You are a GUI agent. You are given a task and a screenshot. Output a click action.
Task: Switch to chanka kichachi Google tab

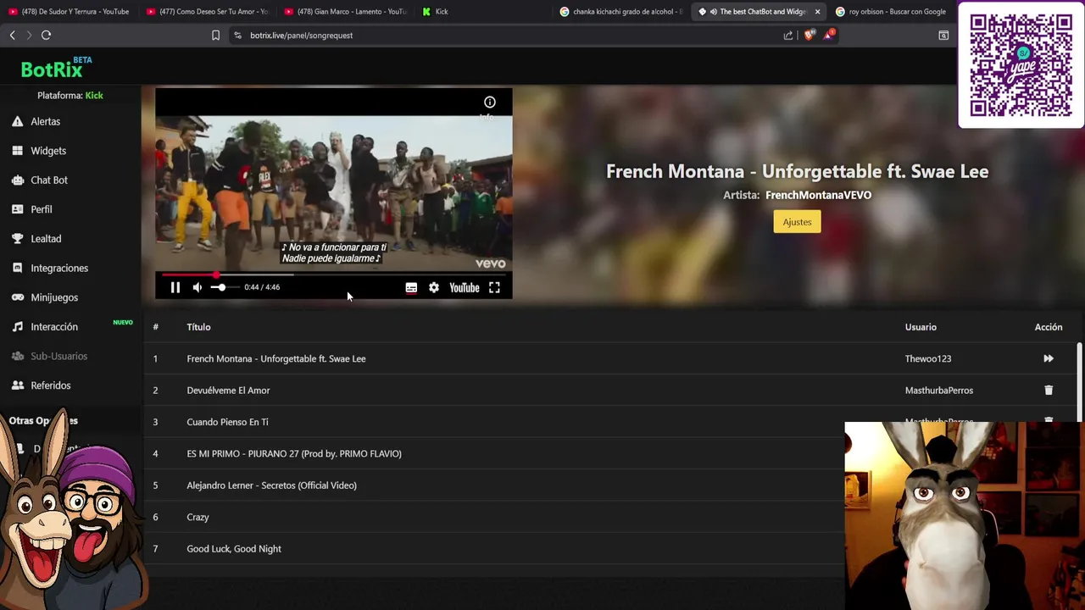coord(621,12)
